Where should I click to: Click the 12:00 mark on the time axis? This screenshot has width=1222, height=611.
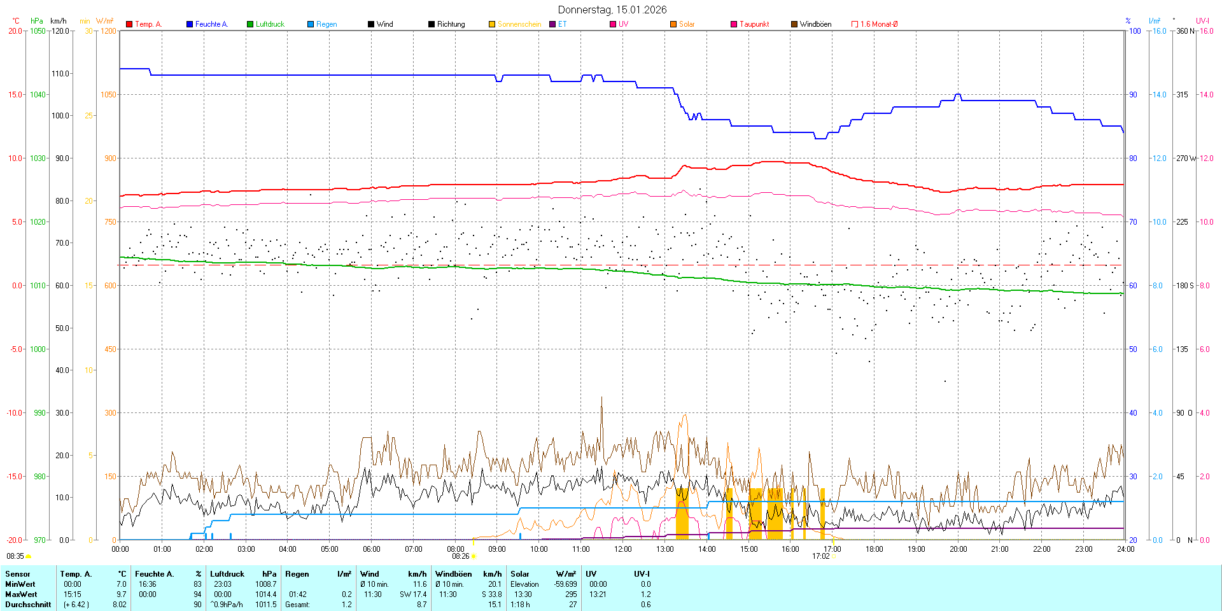coord(622,549)
